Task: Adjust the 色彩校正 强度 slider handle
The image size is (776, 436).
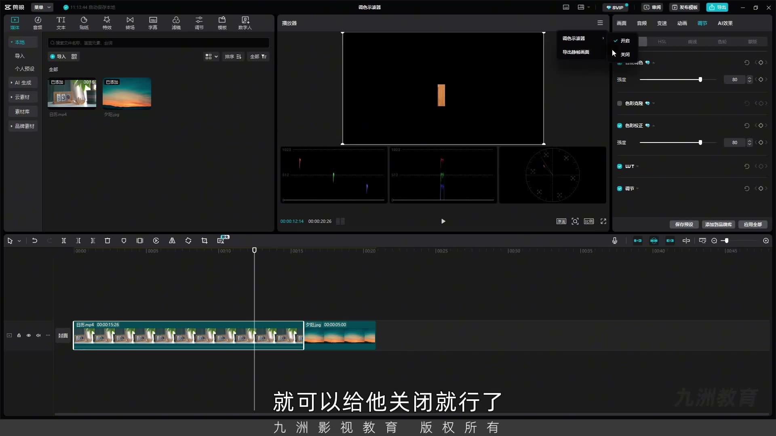Action: [x=700, y=143]
